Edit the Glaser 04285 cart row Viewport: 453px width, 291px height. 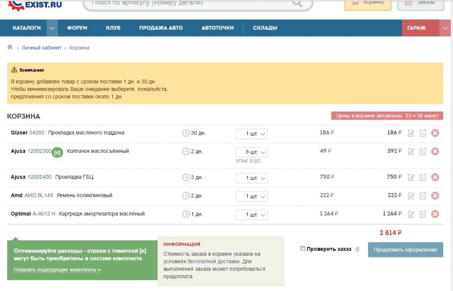click(411, 133)
